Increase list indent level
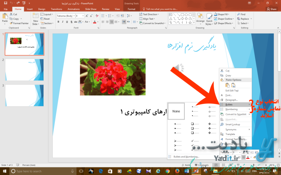 coord(122,16)
